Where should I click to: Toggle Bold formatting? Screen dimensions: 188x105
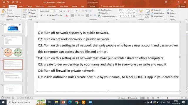(x=41, y=15)
